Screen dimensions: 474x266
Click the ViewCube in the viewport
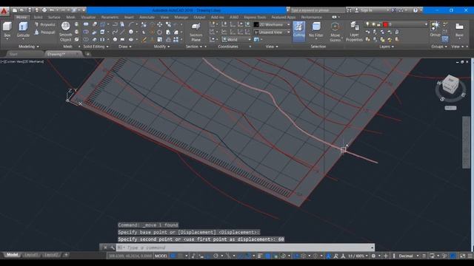pyautogui.click(x=450, y=85)
